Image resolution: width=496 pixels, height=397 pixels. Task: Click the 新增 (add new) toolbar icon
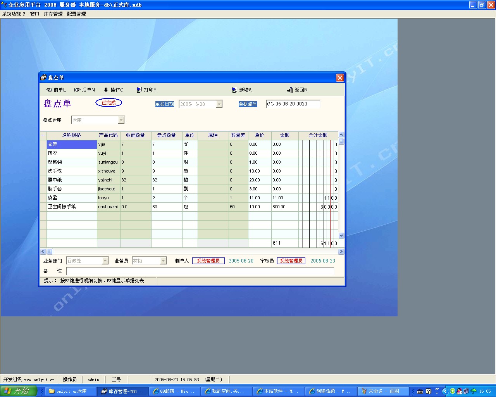pos(234,90)
